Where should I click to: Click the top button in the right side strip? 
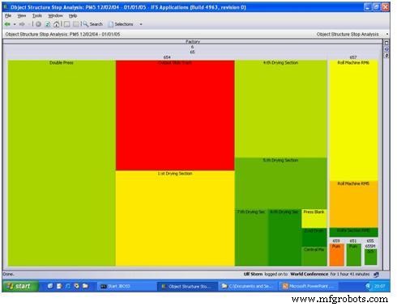[386, 43]
